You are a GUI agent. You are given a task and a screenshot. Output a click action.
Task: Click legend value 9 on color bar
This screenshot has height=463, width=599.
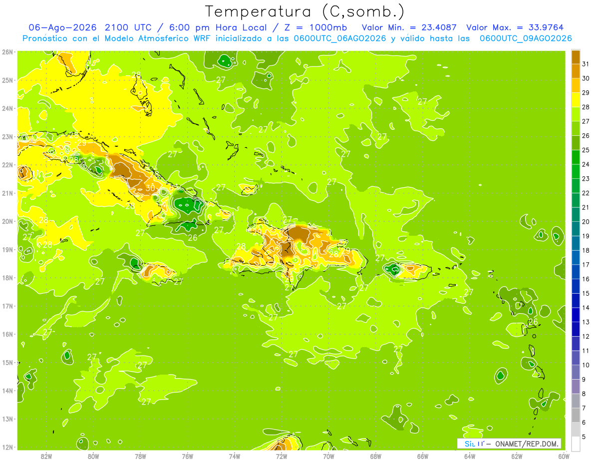[x=584, y=380]
